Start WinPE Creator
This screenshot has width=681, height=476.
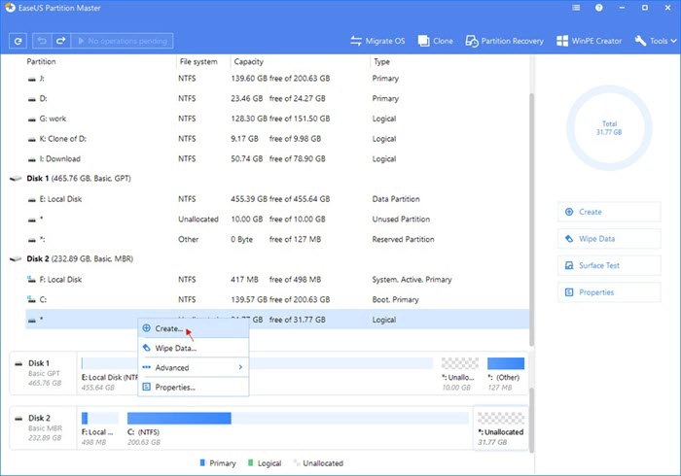click(x=589, y=41)
